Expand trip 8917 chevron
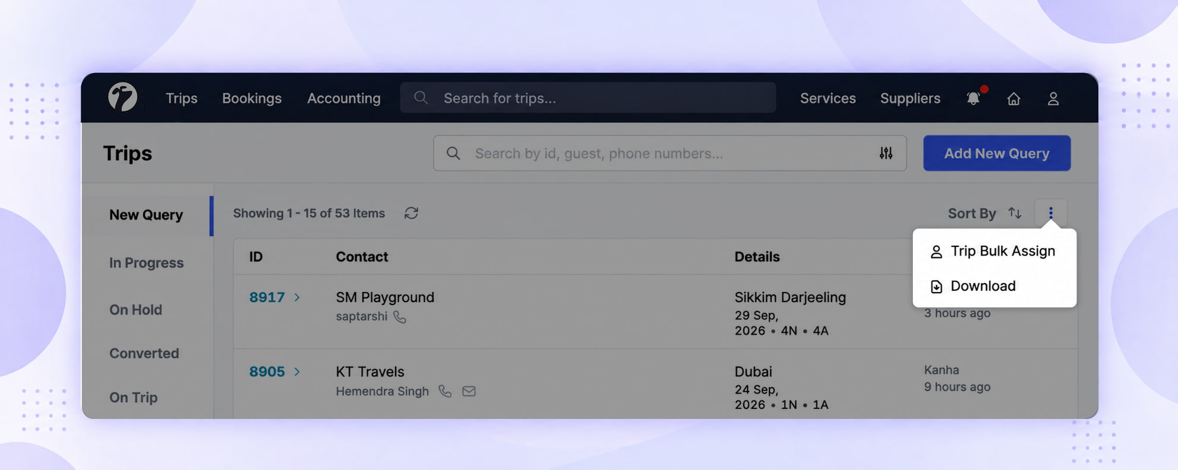This screenshot has width=1178, height=470. 297,297
